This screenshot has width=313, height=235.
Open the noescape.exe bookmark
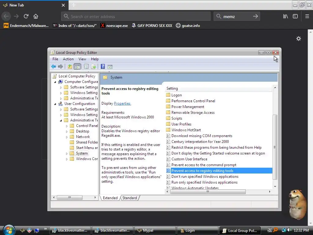[x=114, y=26]
